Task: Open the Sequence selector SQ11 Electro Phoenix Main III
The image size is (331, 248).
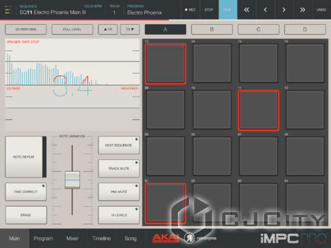Action: [x=52, y=12]
